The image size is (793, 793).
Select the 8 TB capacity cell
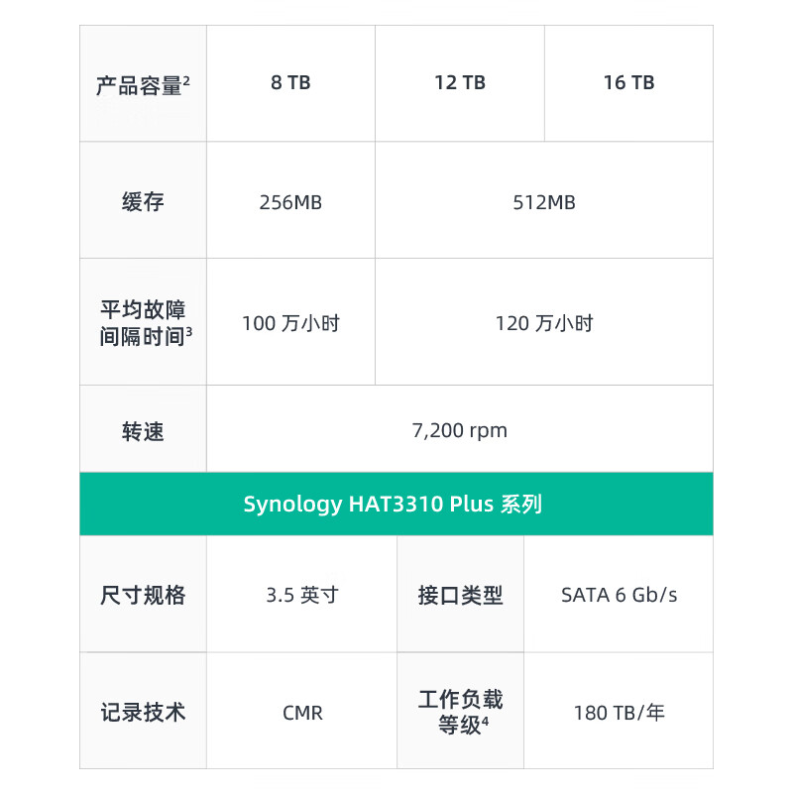(290, 83)
